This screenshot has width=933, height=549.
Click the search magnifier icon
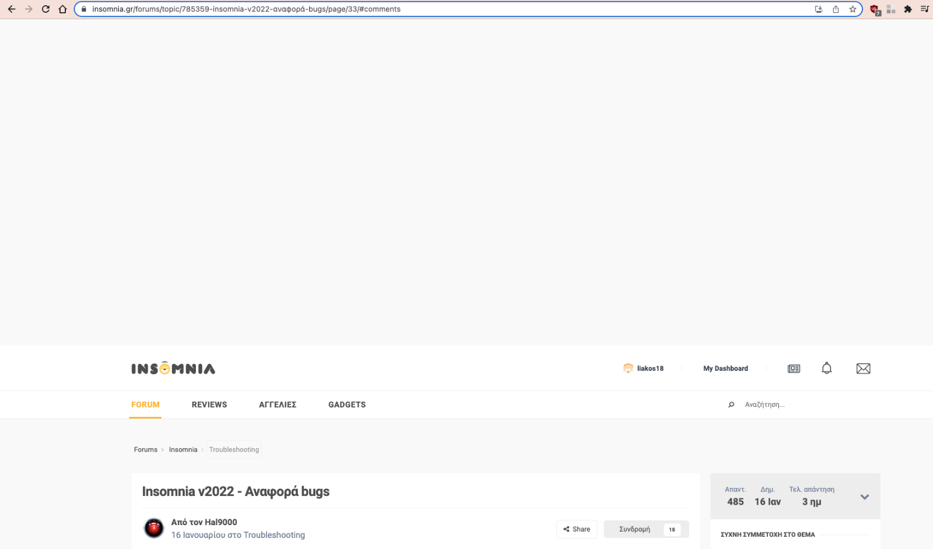pos(731,405)
